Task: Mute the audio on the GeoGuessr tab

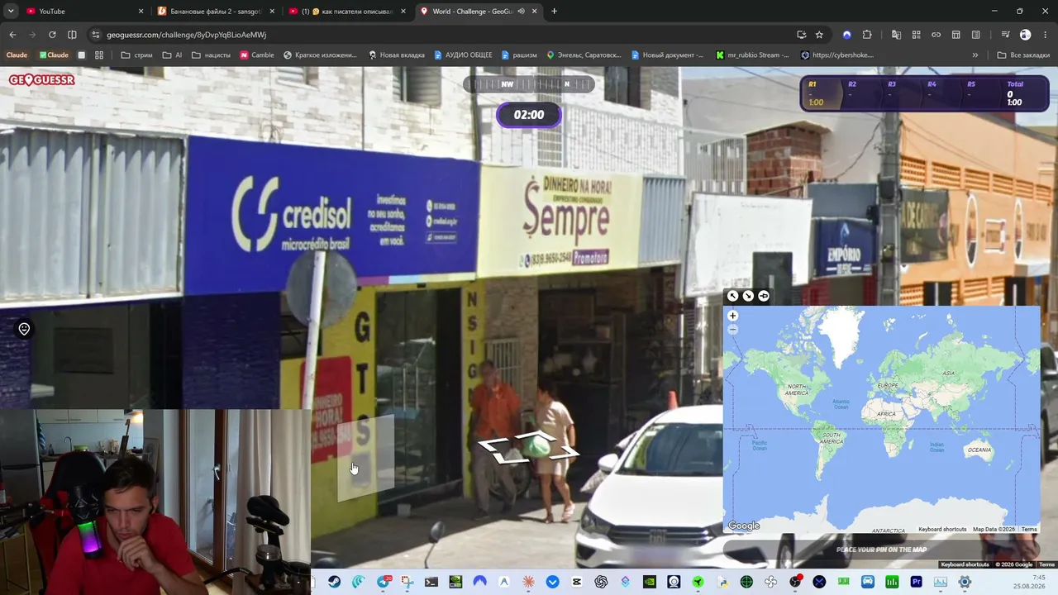Action: point(521,12)
